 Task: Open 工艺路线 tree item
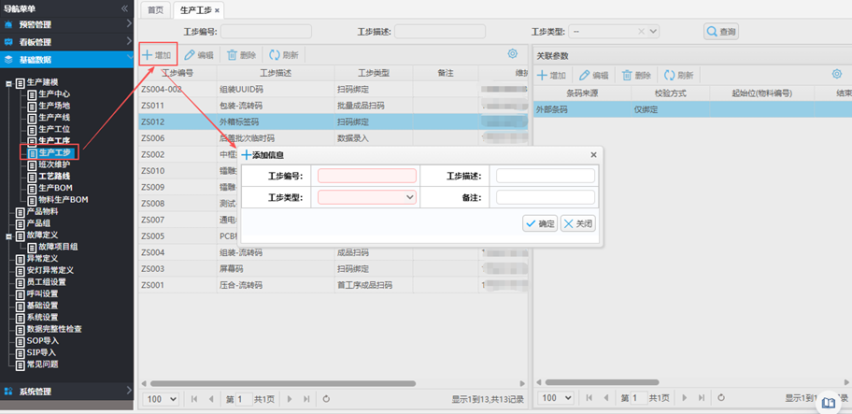click(54, 176)
